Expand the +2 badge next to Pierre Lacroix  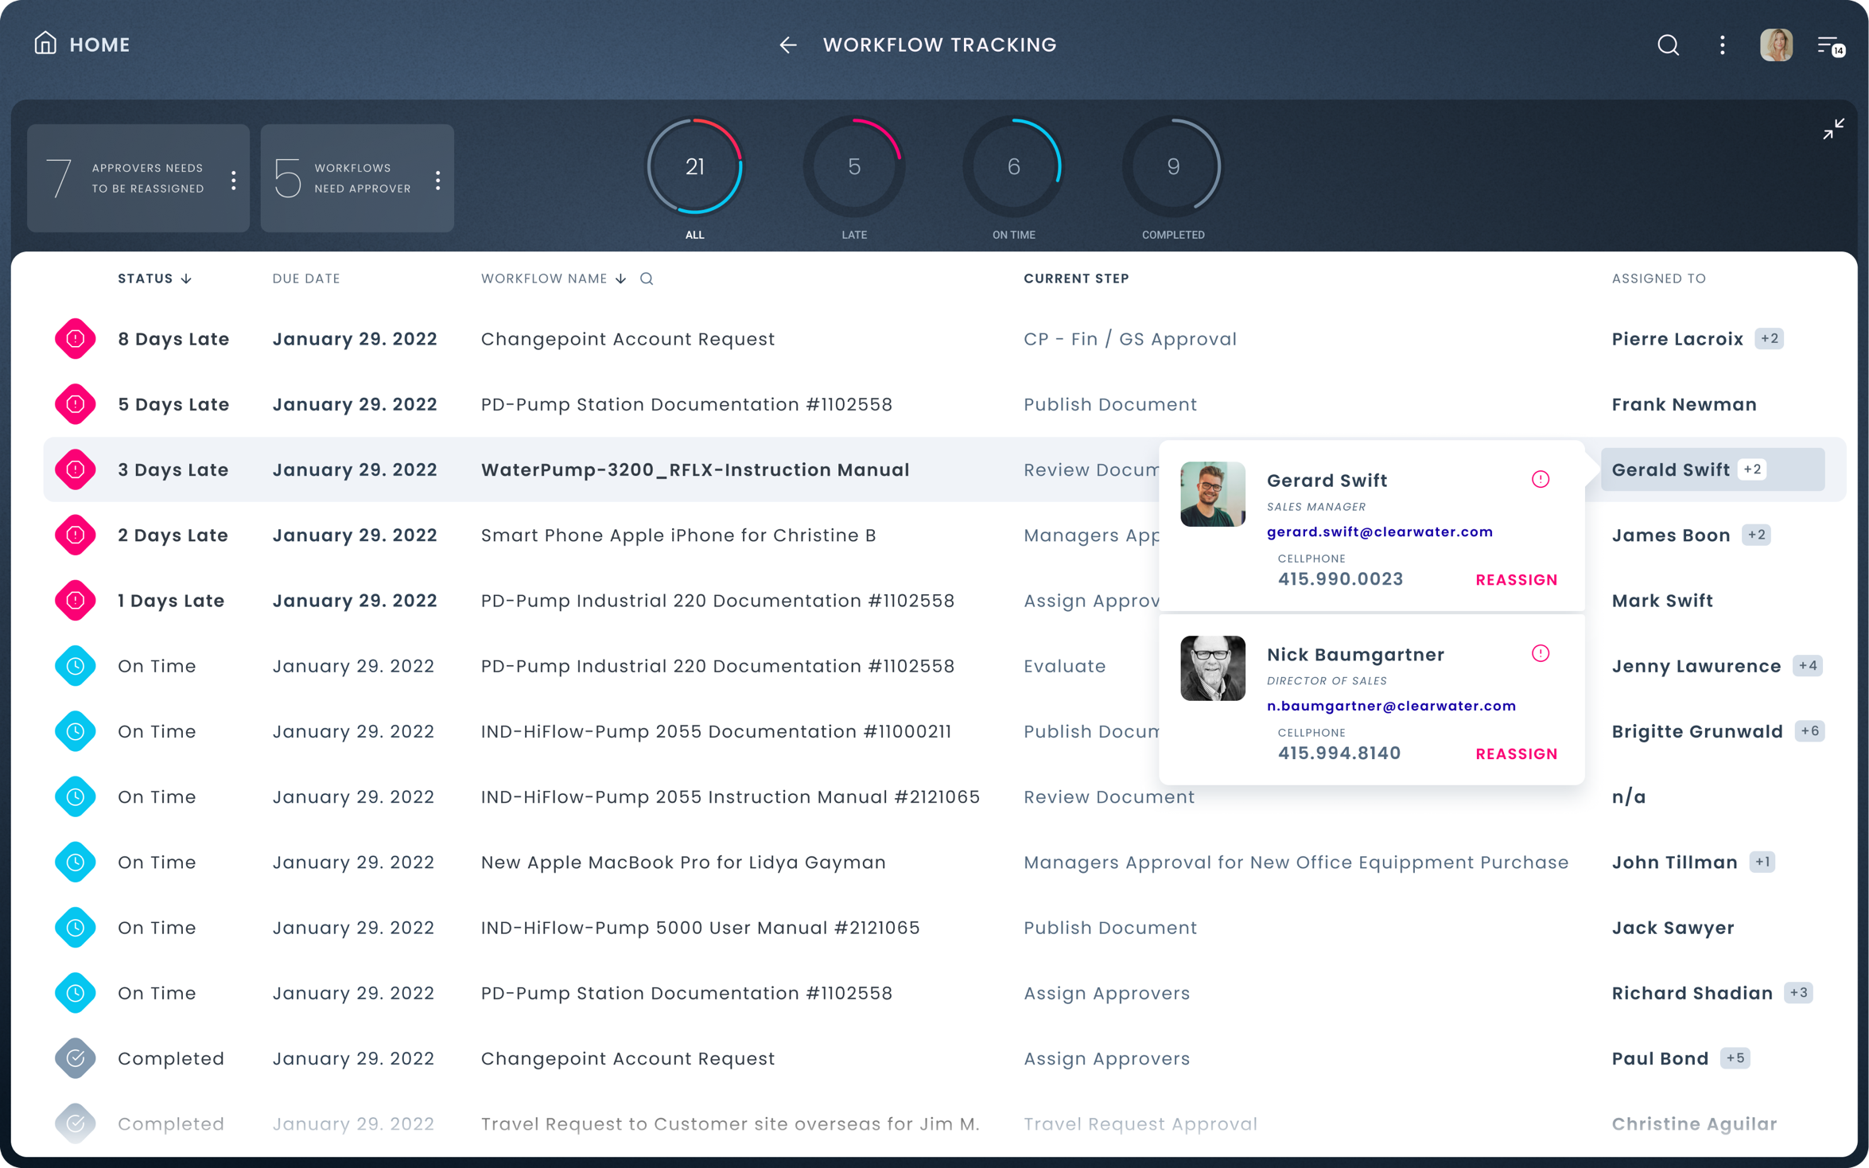click(x=1769, y=339)
